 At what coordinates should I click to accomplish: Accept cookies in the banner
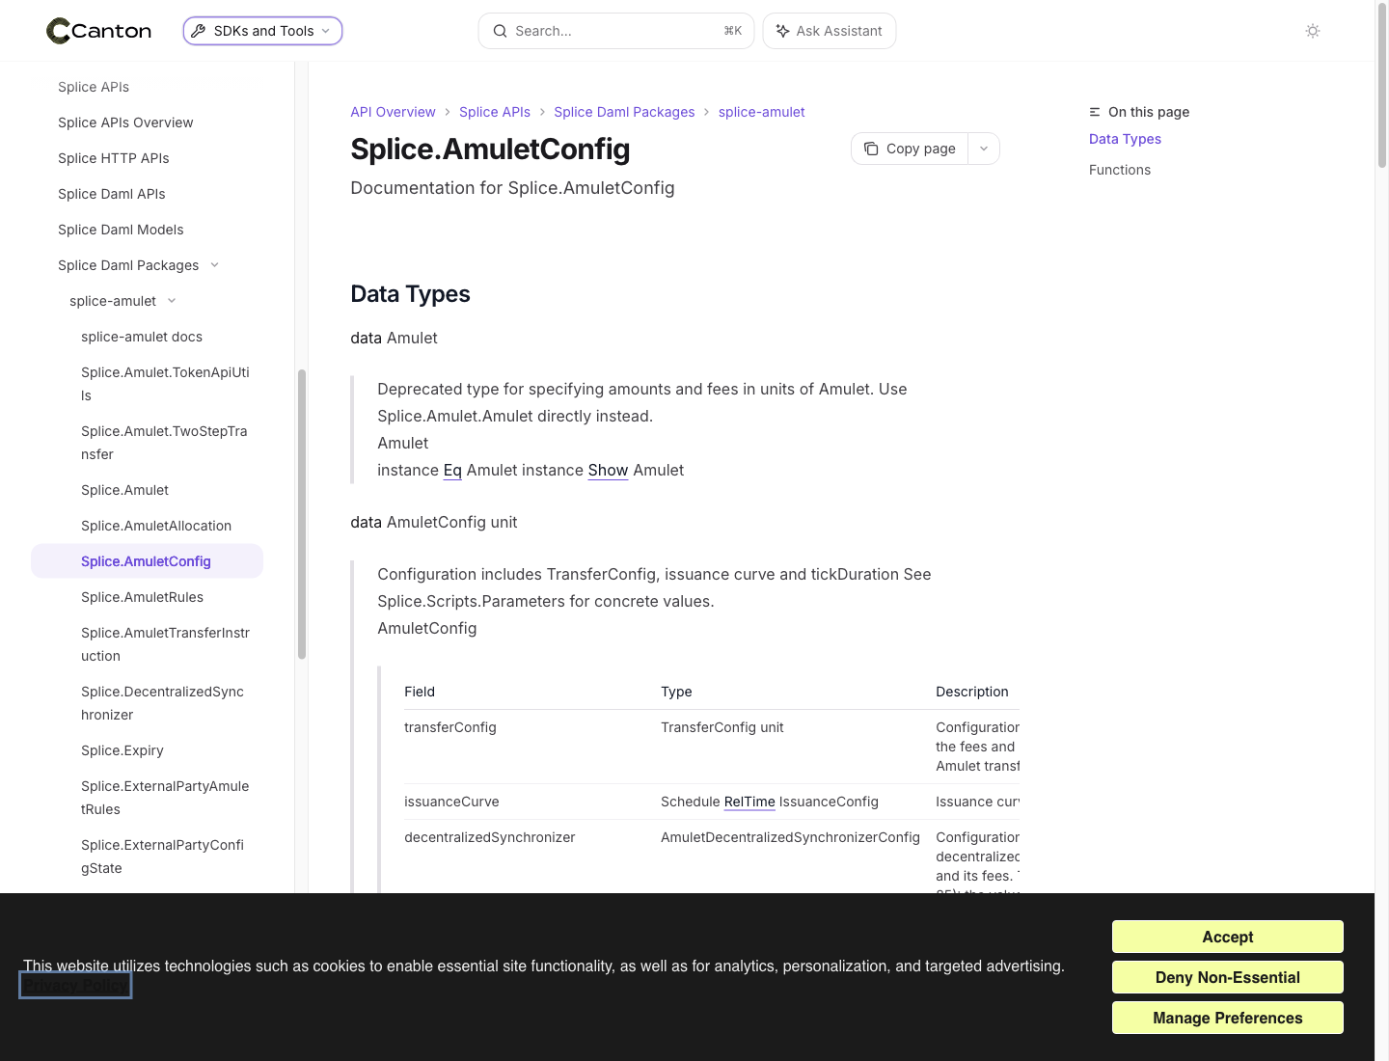point(1227,937)
